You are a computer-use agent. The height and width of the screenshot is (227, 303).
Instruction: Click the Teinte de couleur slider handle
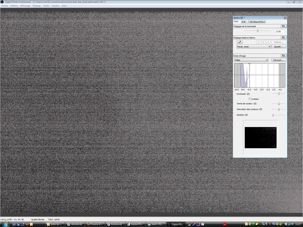(x=279, y=104)
